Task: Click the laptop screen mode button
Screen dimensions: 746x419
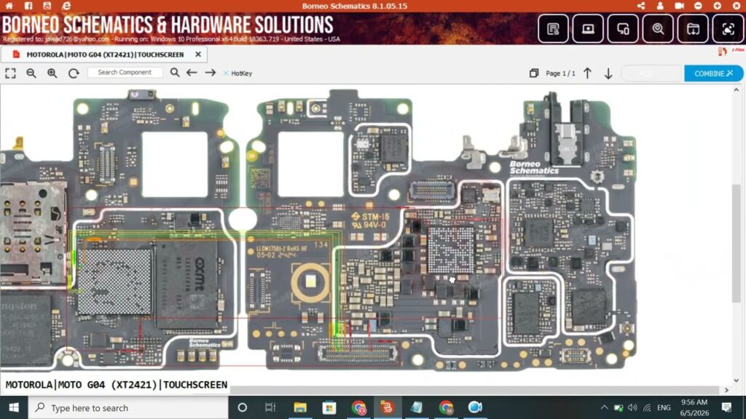Action: (588, 29)
